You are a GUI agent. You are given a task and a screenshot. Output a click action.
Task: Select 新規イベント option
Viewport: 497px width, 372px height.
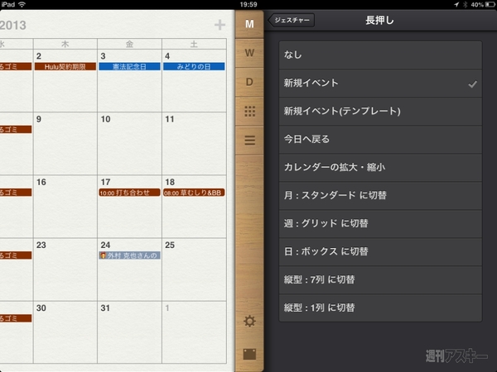point(380,83)
